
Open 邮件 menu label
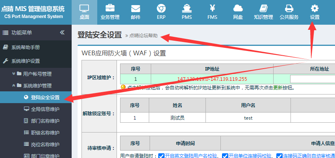pos(136,17)
